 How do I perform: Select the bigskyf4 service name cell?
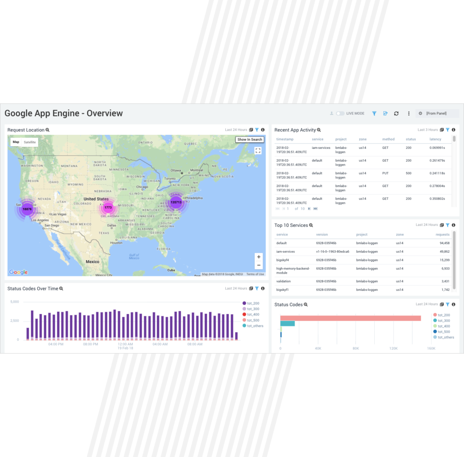(x=283, y=260)
